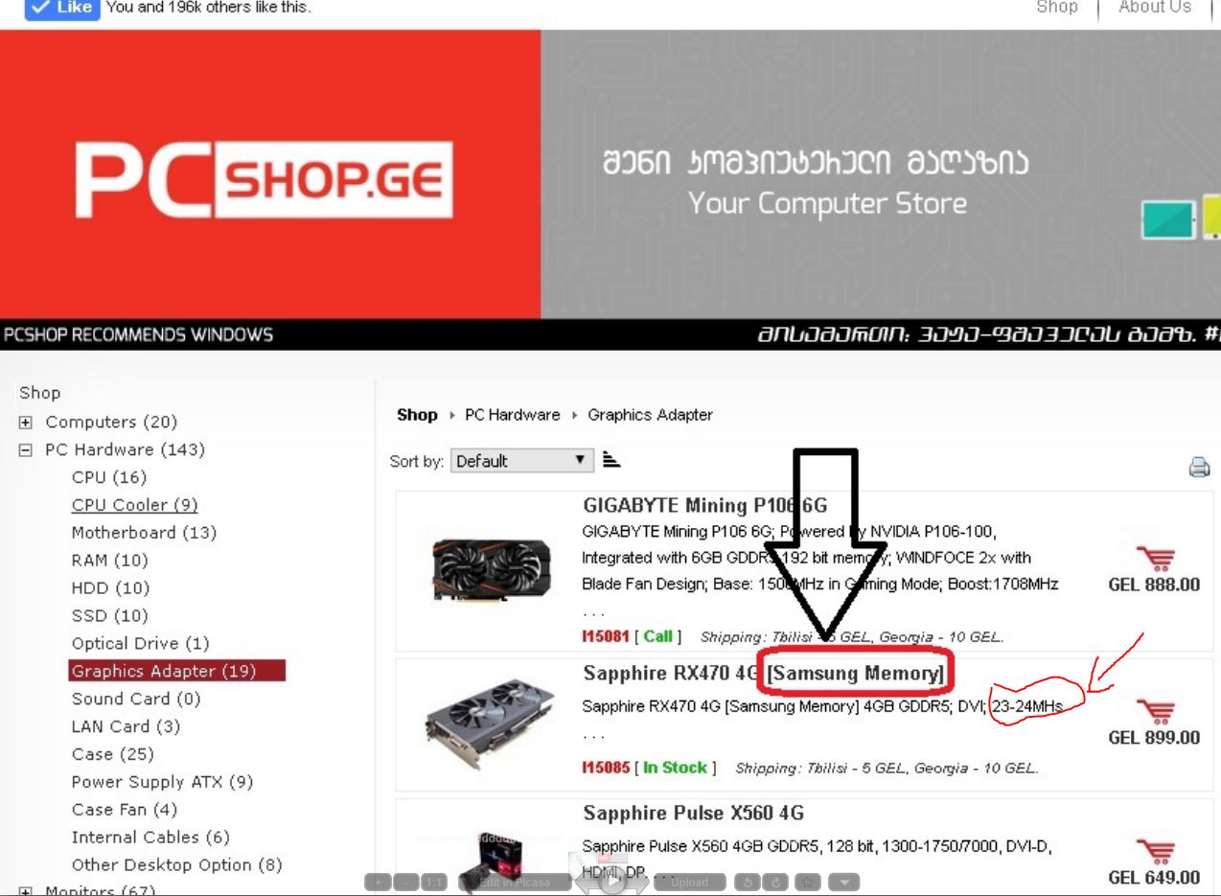Image resolution: width=1221 pixels, height=896 pixels.
Task: Collapse the PC Hardware (143) category
Action: [x=26, y=450]
